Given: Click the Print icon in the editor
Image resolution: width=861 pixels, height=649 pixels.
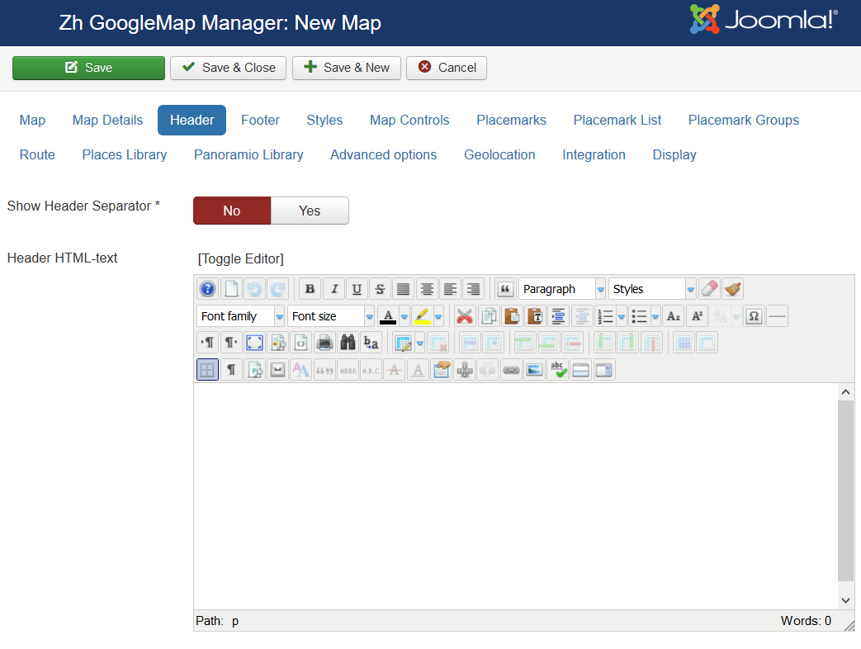Looking at the screenshot, I should point(325,343).
